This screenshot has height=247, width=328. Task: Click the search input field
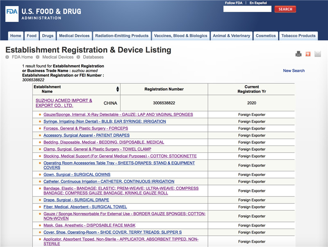click(x=247, y=9)
